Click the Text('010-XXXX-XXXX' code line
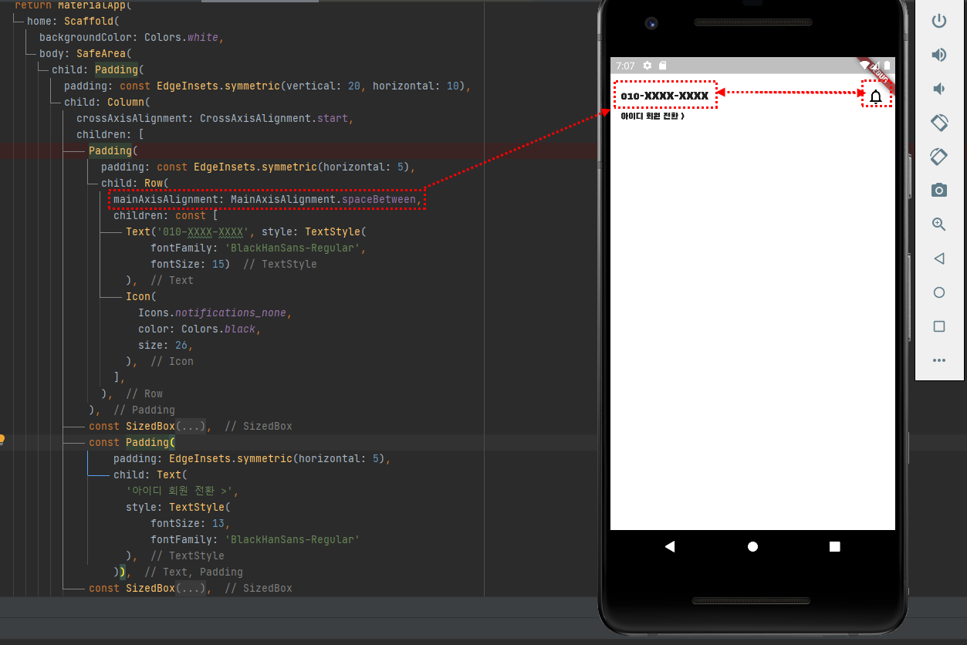Screen dimensions: 967x645 246,231
